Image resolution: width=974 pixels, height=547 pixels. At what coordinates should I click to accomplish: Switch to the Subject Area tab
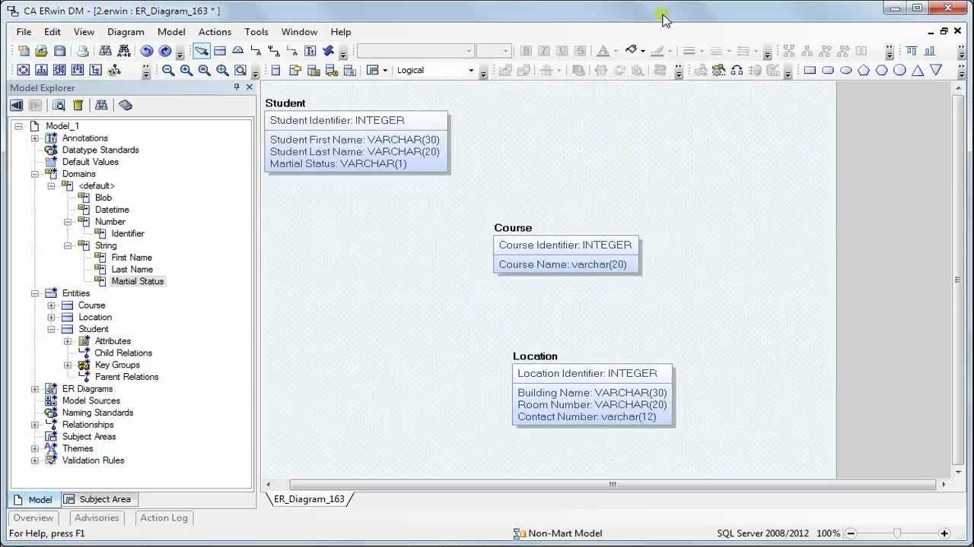(x=98, y=499)
